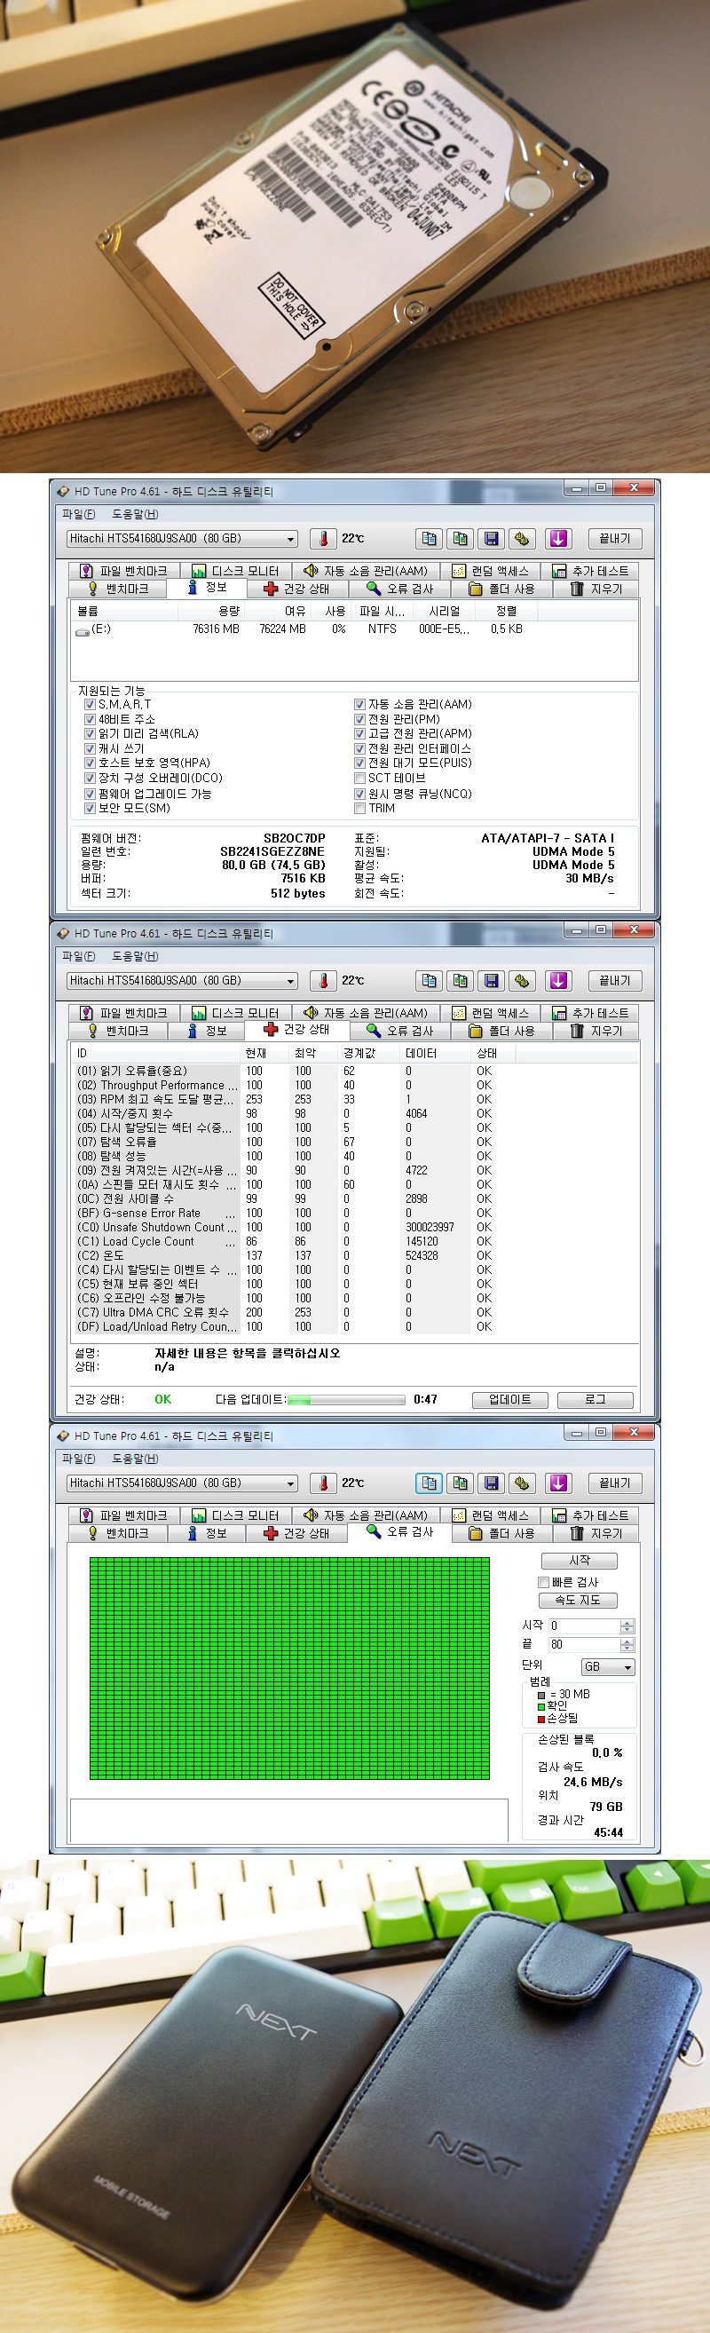
Task: Open the Hitachi drive dropdown in the 오류 검사 window
Action: coord(182,1483)
